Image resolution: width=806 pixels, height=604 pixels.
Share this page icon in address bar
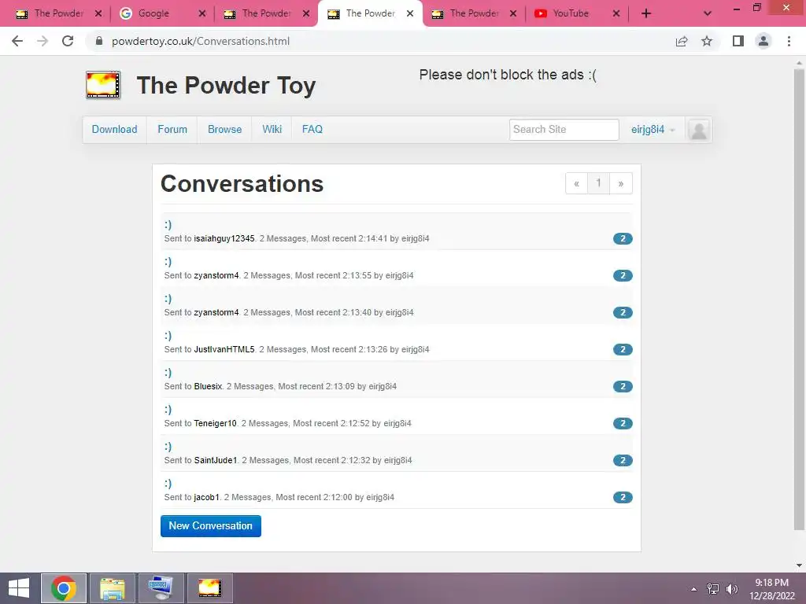(x=682, y=41)
